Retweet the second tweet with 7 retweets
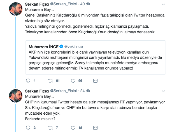This screenshot has height=132, width=172. click(51, 127)
